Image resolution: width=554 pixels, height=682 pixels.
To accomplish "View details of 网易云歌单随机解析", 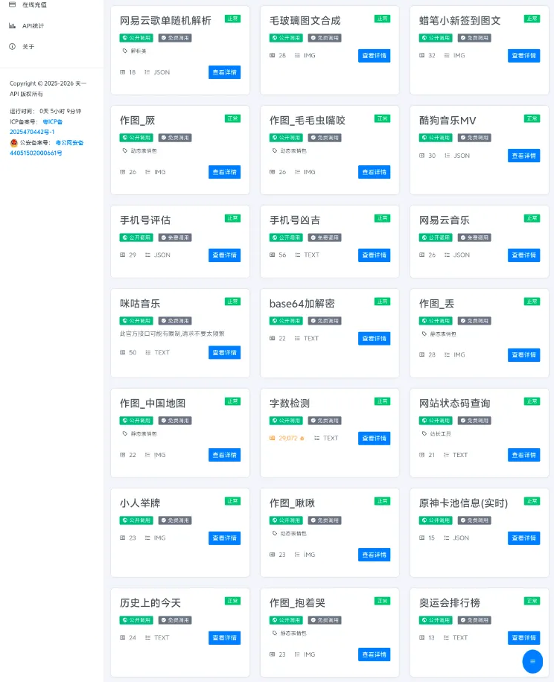I will [x=224, y=72].
